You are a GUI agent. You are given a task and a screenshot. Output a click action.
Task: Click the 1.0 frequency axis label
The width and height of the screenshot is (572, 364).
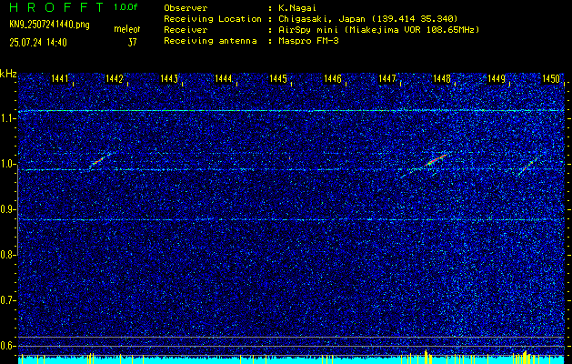(x=6, y=164)
